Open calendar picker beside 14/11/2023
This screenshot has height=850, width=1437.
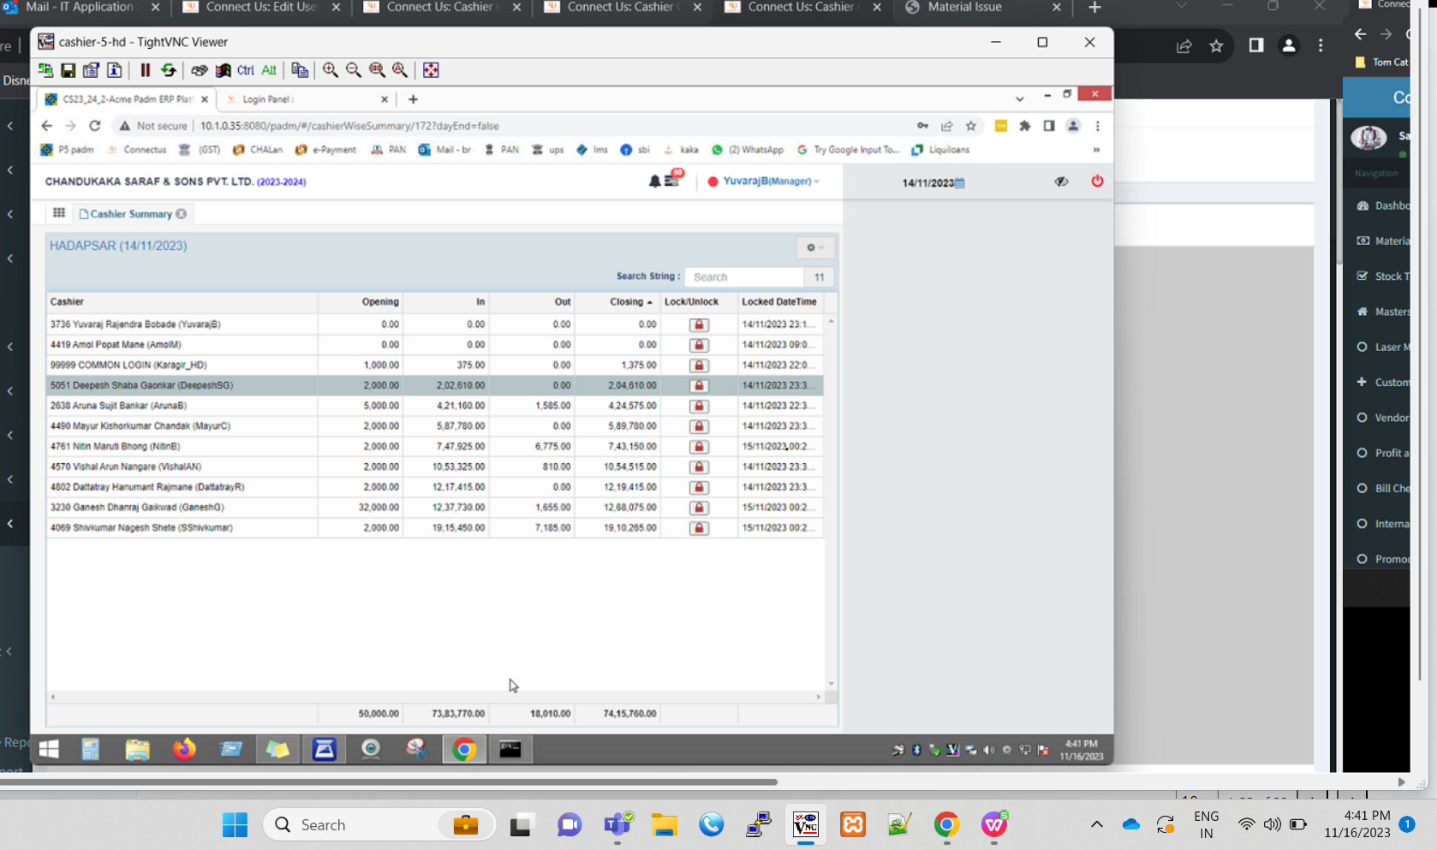click(959, 183)
